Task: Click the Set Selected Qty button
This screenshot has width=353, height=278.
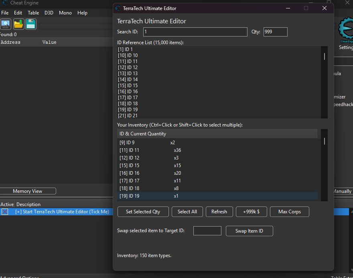Action: (x=143, y=212)
